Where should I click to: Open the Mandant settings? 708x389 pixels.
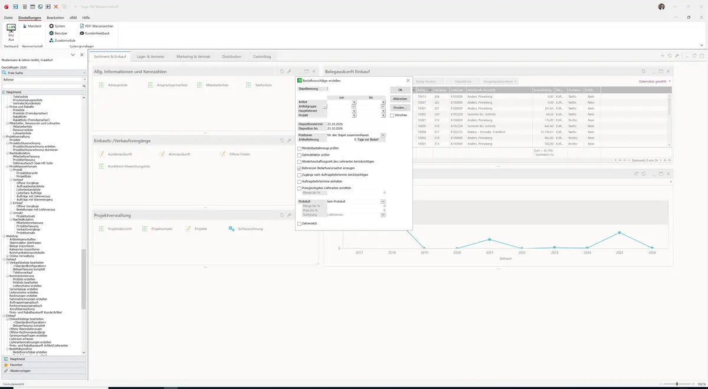pos(31,26)
